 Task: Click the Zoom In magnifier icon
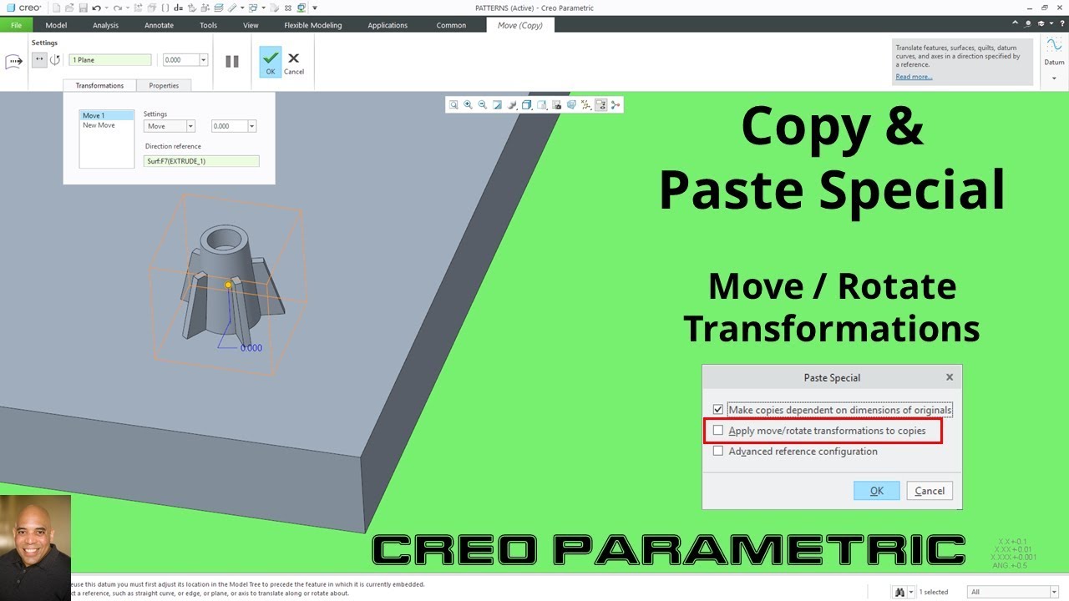pos(468,105)
